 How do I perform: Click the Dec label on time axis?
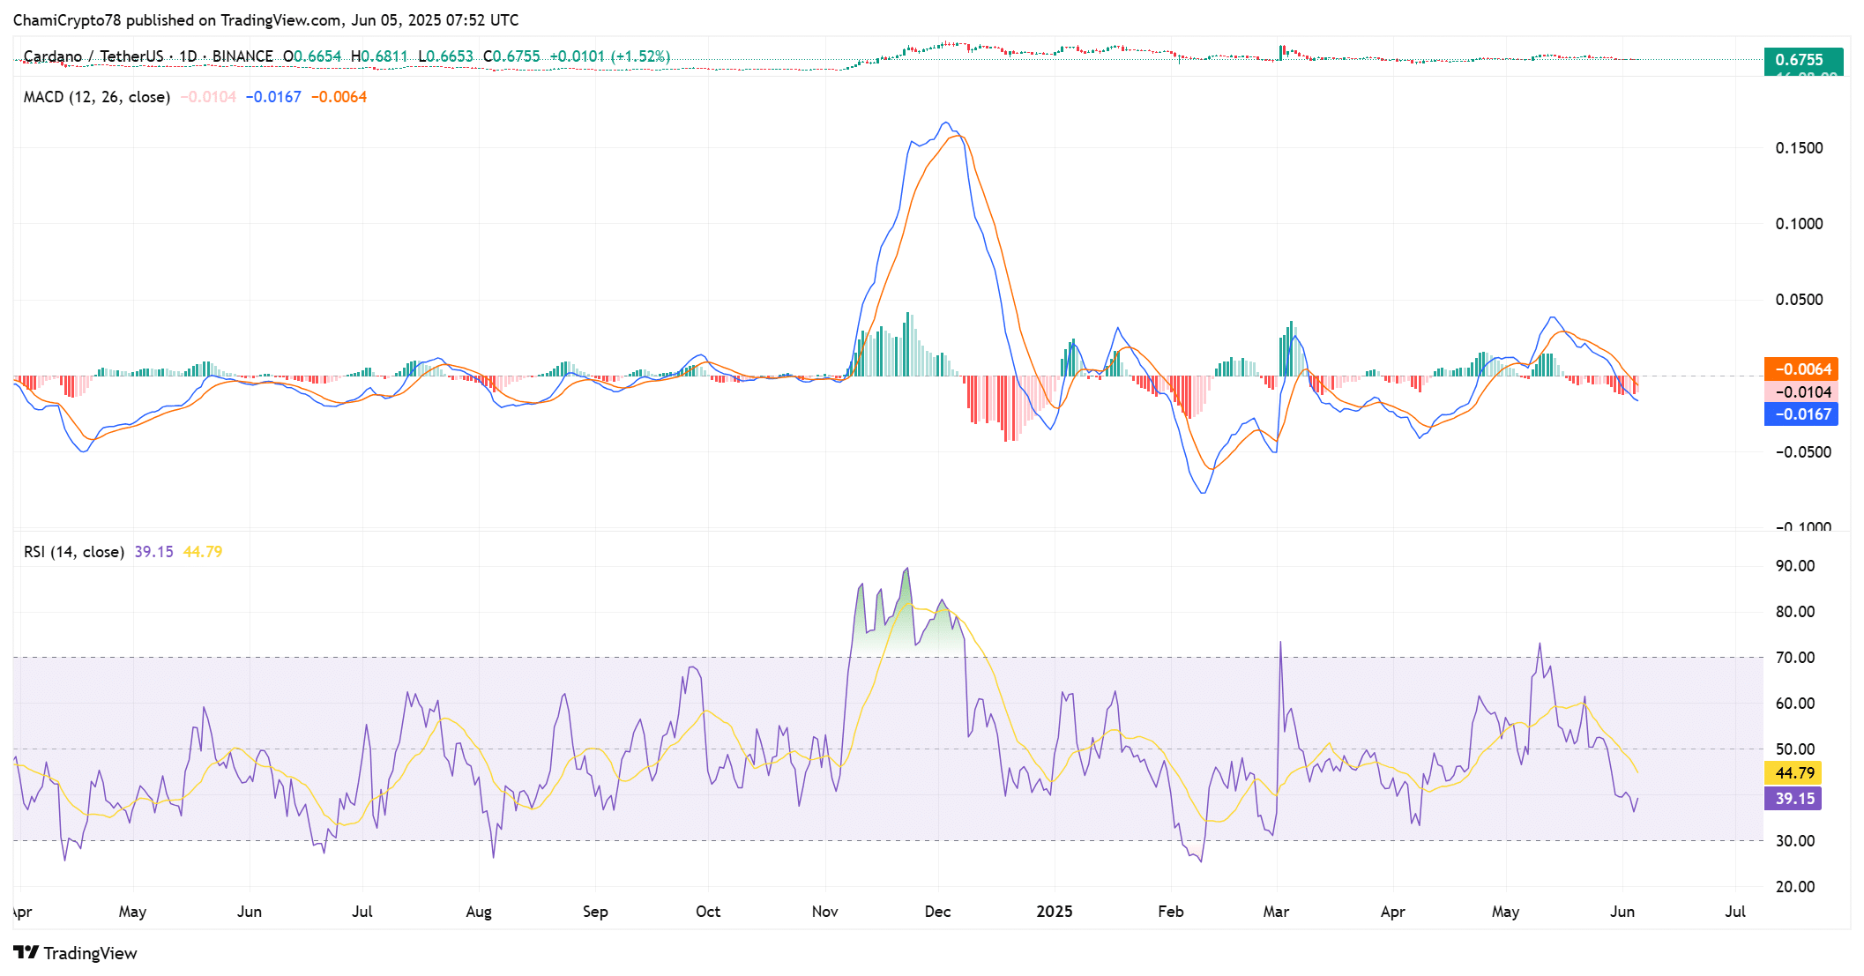coord(937,912)
